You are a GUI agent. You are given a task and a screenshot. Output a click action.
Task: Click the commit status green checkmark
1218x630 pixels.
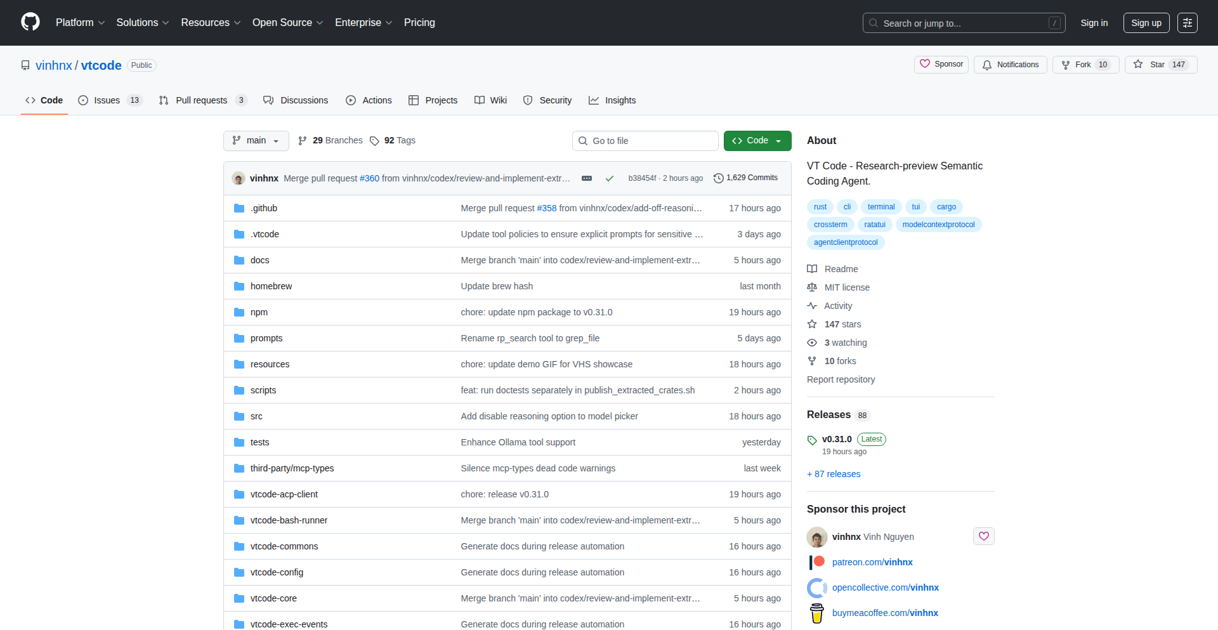pyautogui.click(x=609, y=178)
